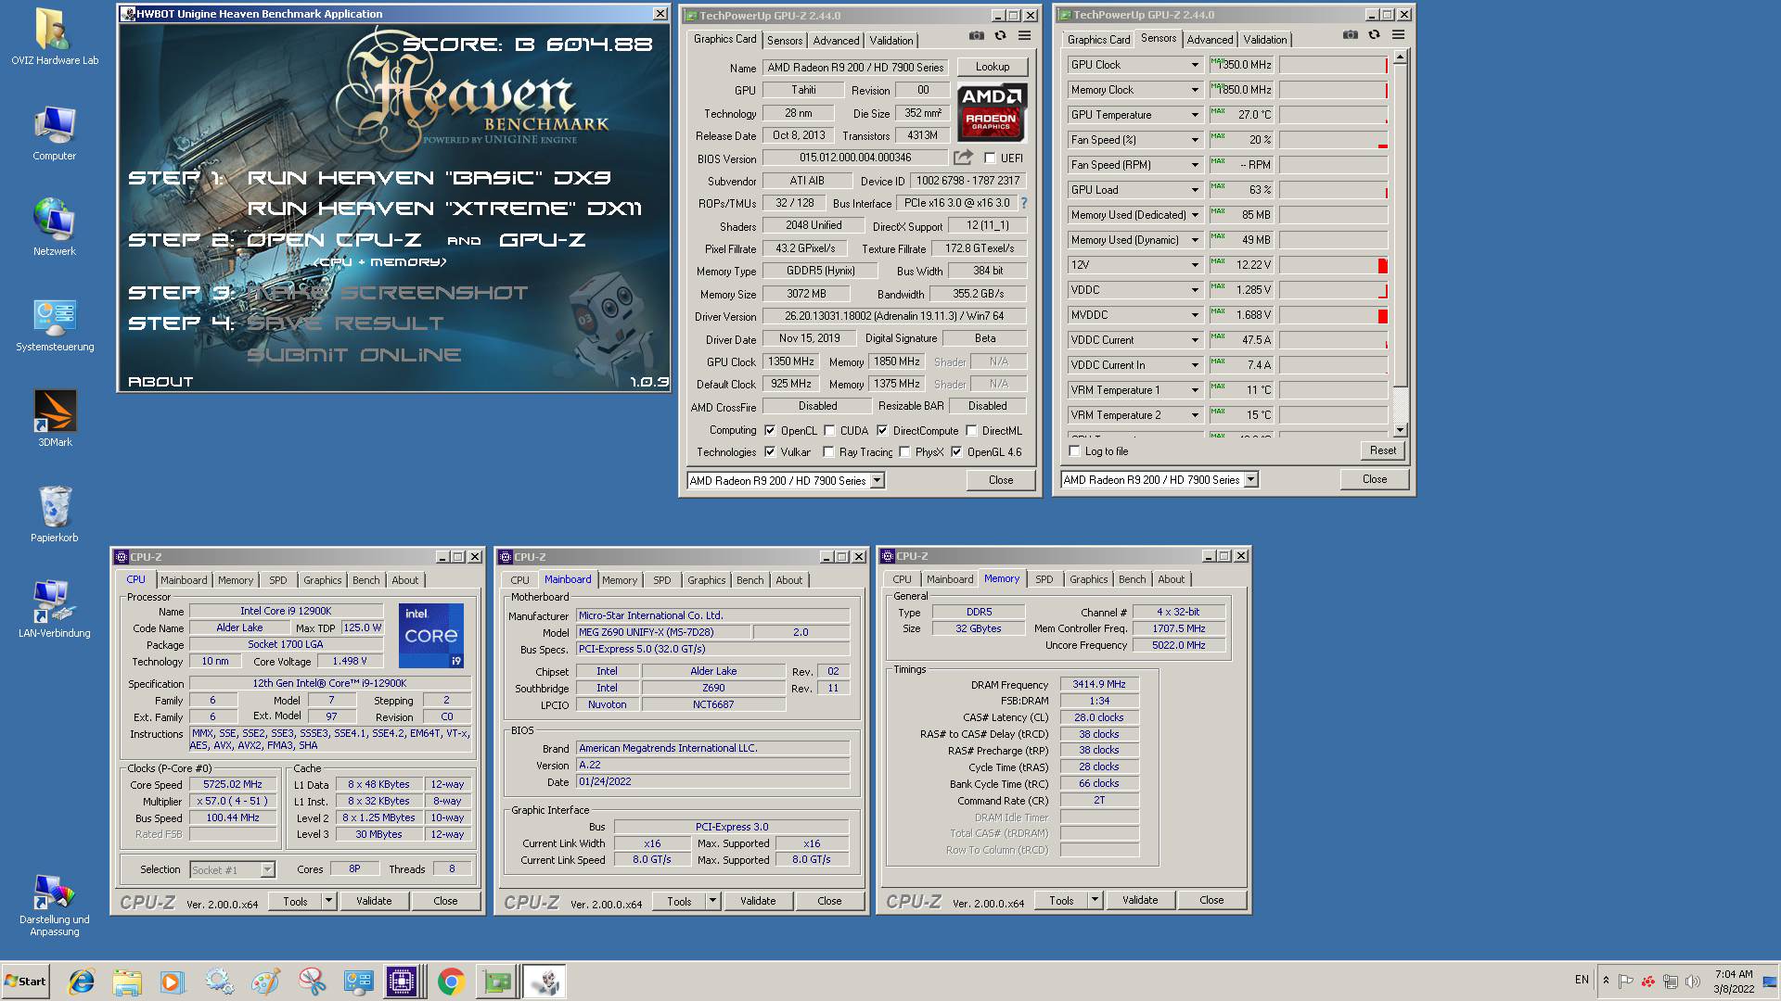The height and width of the screenshot is (1001, 1781).
Task: Expand the GPU Clock sensor dropdown
Action: (1195, 65)
